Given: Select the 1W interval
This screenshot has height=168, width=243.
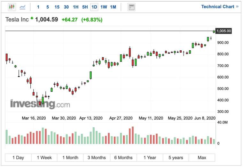Looking at the screenshot, I should pyautogui.click(x=104, y=7).
